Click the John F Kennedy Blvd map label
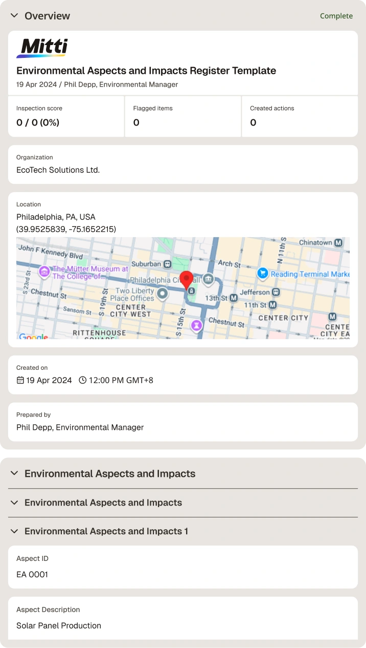Viewport: 366px width, 648px height. (x=50, y=251)
